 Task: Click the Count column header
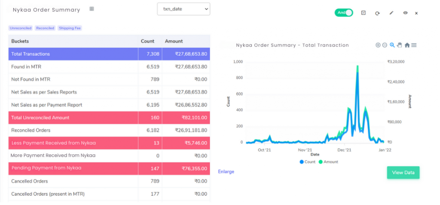pos(148,41)
